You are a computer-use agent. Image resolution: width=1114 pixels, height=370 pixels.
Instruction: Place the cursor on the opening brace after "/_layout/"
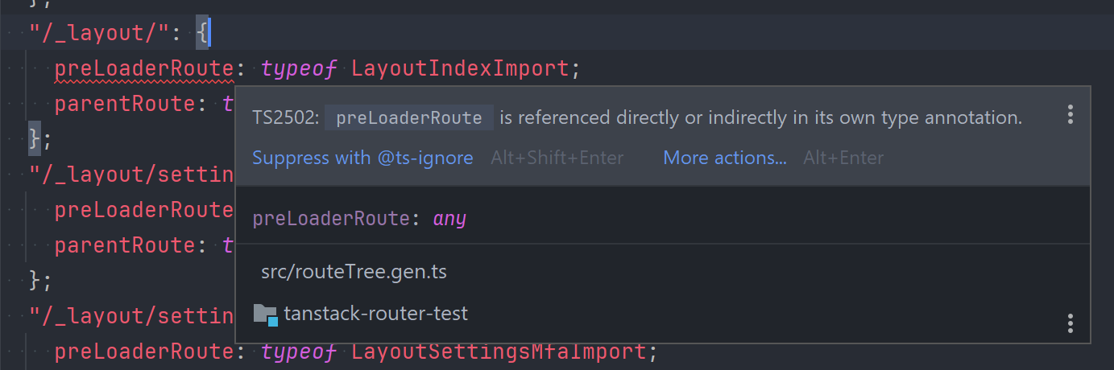[x=202, y=33]
